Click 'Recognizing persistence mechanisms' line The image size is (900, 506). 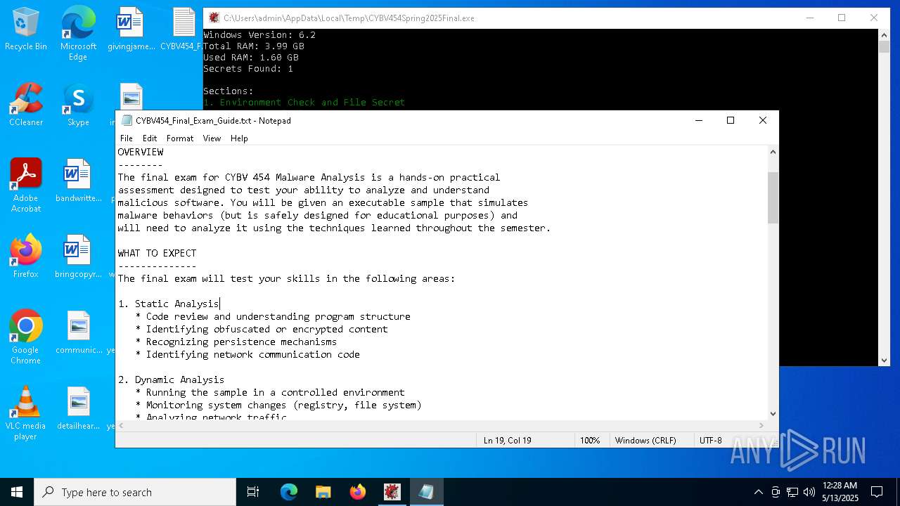(x=236, y=342)
